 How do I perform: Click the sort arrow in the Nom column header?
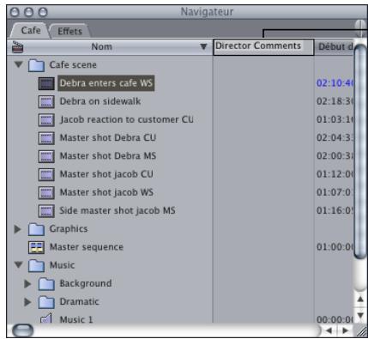[x=203, y=46]
